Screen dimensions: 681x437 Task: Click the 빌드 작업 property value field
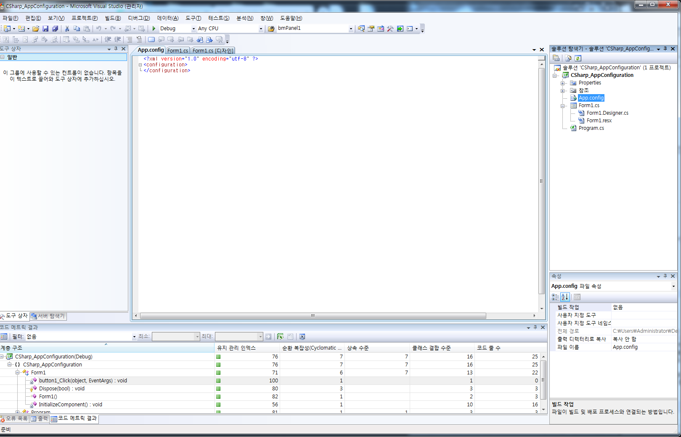pos(644,307)
